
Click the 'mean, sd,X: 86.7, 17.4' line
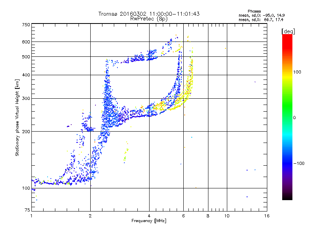(x=261, y=20)
